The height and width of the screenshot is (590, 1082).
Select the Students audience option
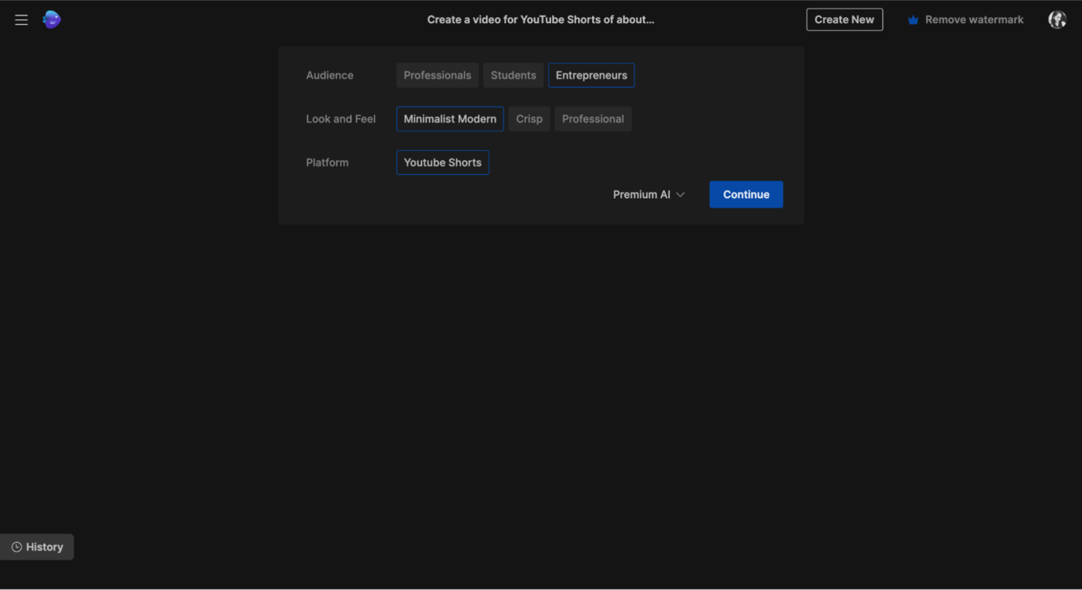click(x=513, y=76)
